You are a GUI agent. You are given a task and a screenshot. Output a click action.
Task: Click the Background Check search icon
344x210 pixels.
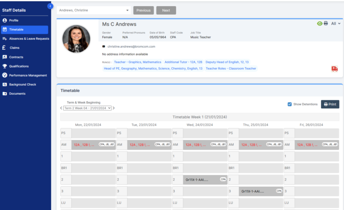4,84
